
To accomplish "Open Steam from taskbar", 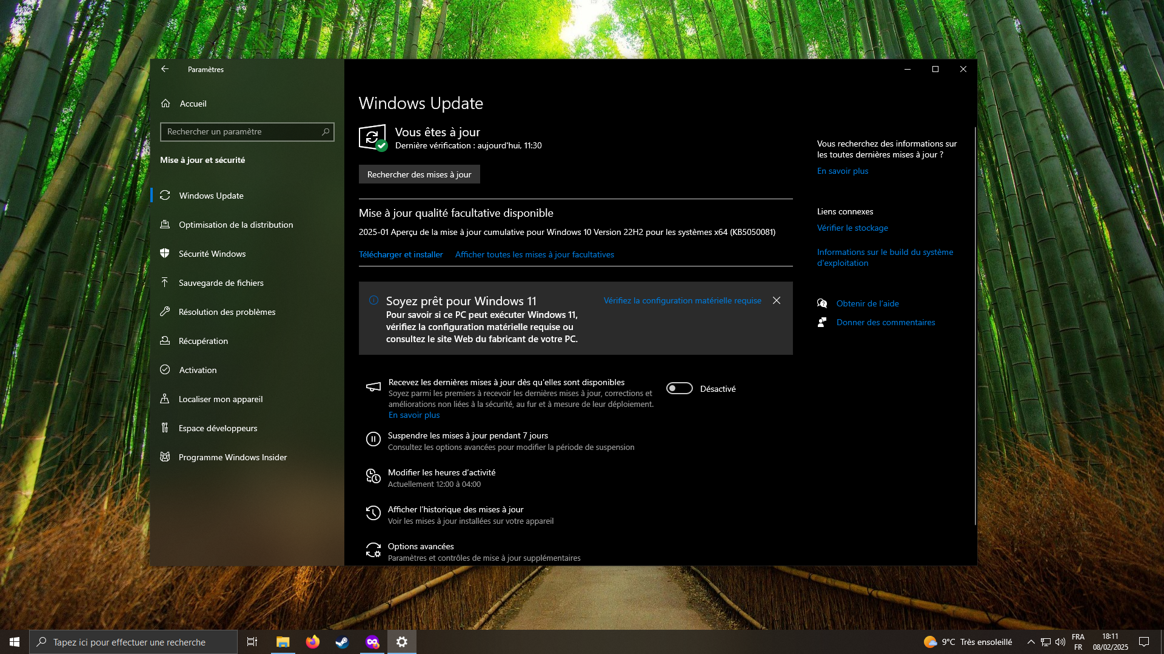I will pos(343,642).
